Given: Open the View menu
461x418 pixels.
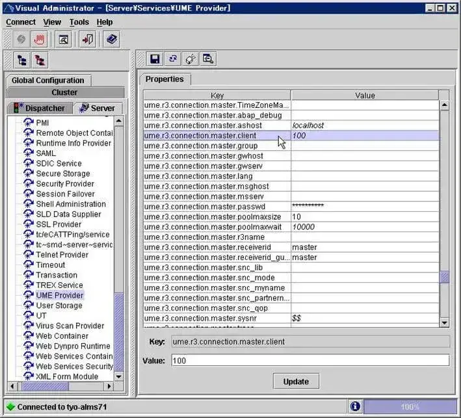Looking at the screenshot, I should pos(52,22).
